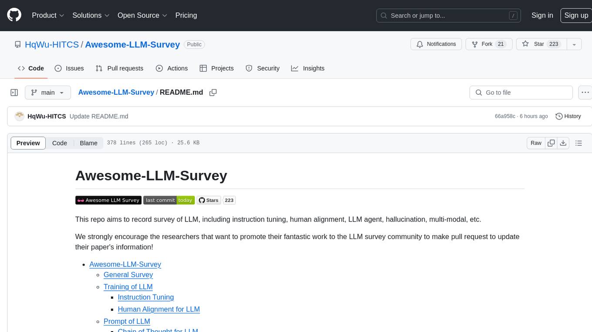The image size is (592, 332).
Task: Select the Preview view toggle
Action: click(x=28, y=143)
